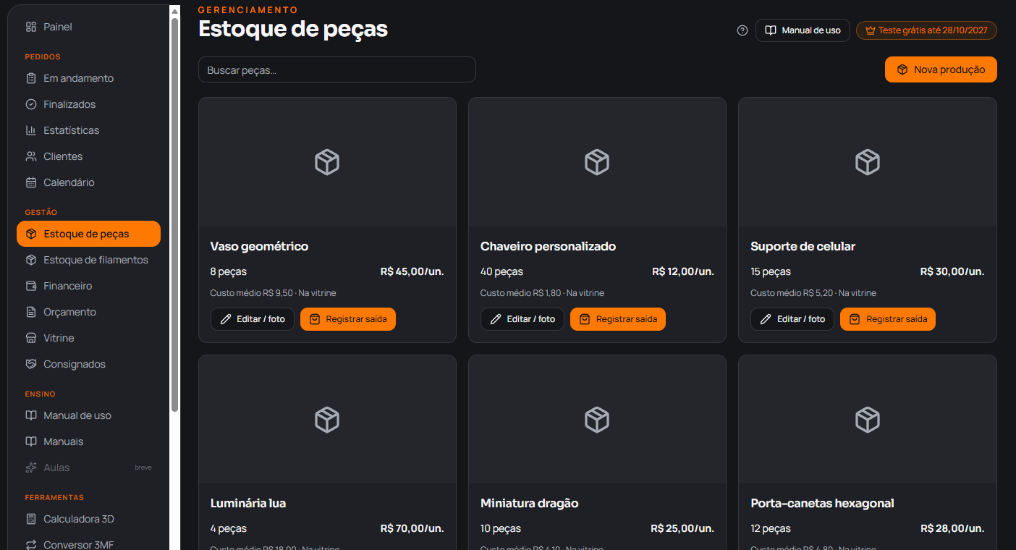Click the Calculadora 3D icon

[x=31, y=519]
